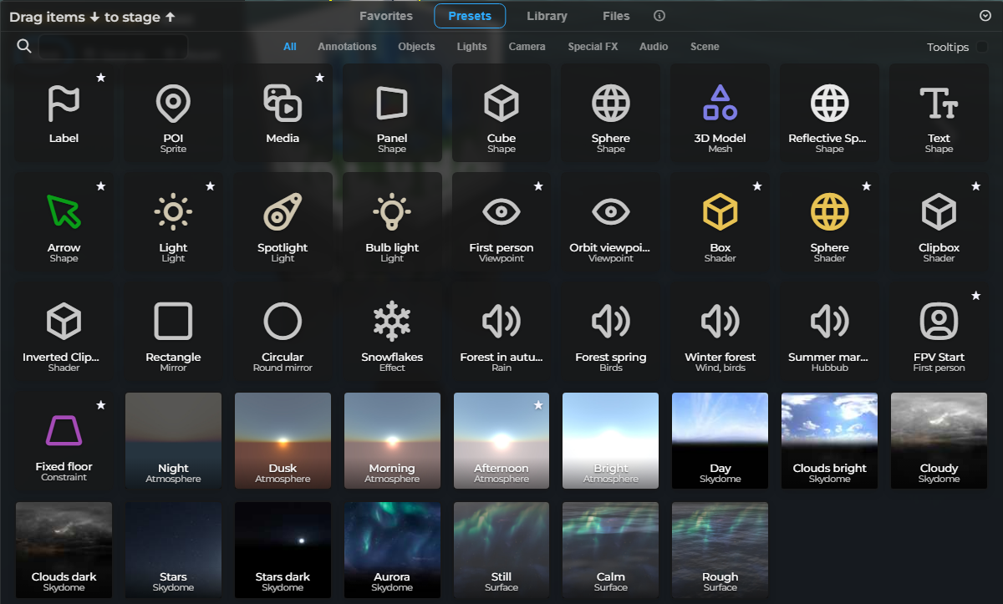Open the Favorites tab

(x=386, y=16)
